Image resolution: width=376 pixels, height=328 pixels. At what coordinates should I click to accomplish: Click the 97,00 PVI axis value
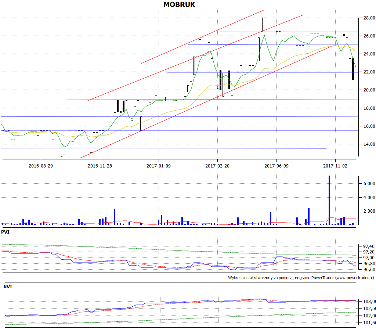369,258
